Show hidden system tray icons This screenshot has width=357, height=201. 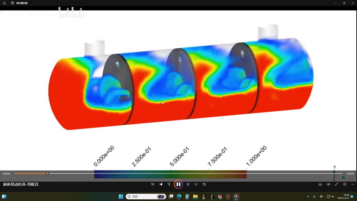click(x=308, y=197)
